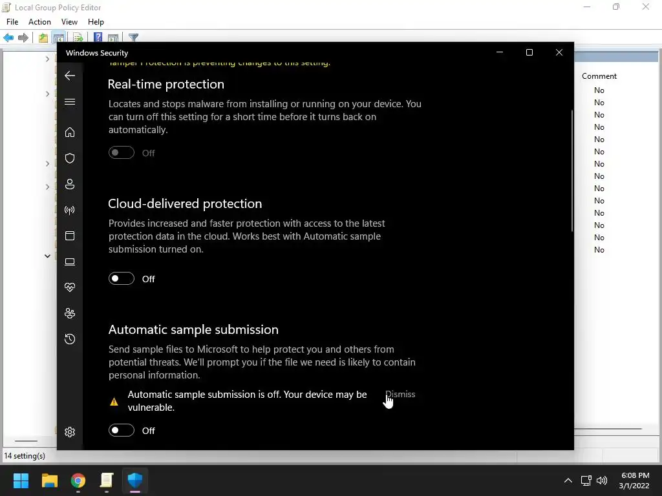
Task: Toggle Show/Hide Action Pane toolbar icon
Action: click(113, 37)
